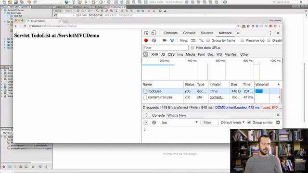Tick the TodoList request row checkbox

(145, 91)
